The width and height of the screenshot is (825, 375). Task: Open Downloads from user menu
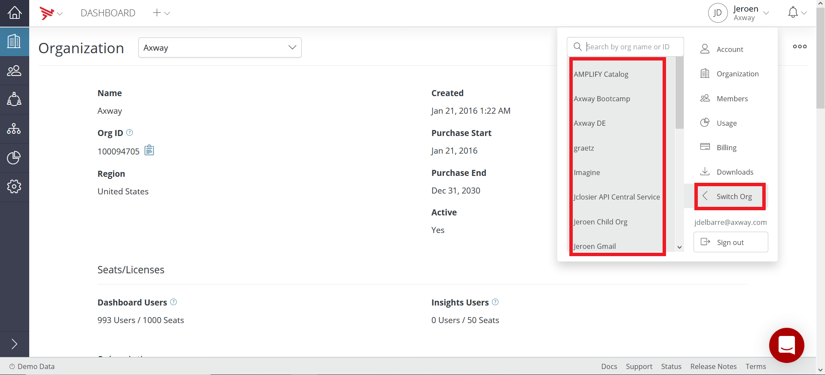(x=727, y=172)
